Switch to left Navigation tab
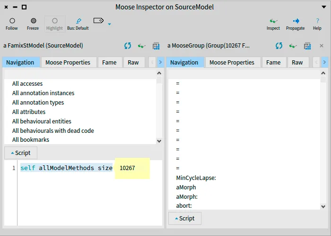Image resolution: width=331 pixels, height=236 pixels. (x=21, y=62)
